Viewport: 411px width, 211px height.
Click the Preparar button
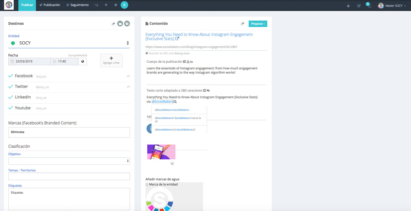pos(258,24)
